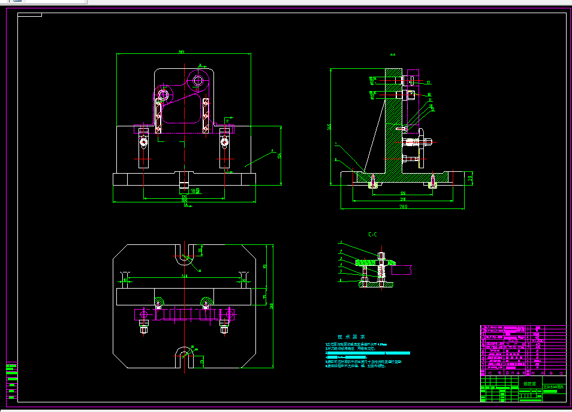This screenshot has height=412, width=572.
Task: Click the "C-C" section view label
Action: (372, 235)
